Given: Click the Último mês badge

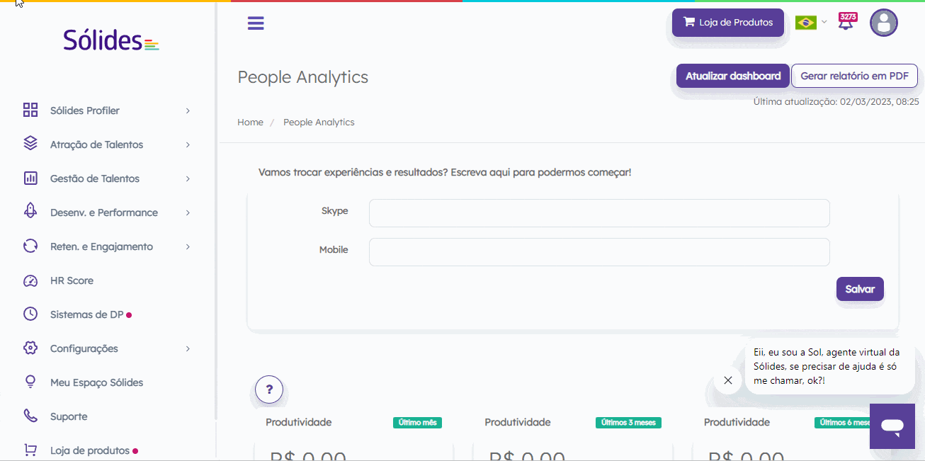Looking at the screenshot, I should click(x=417, y=423).
